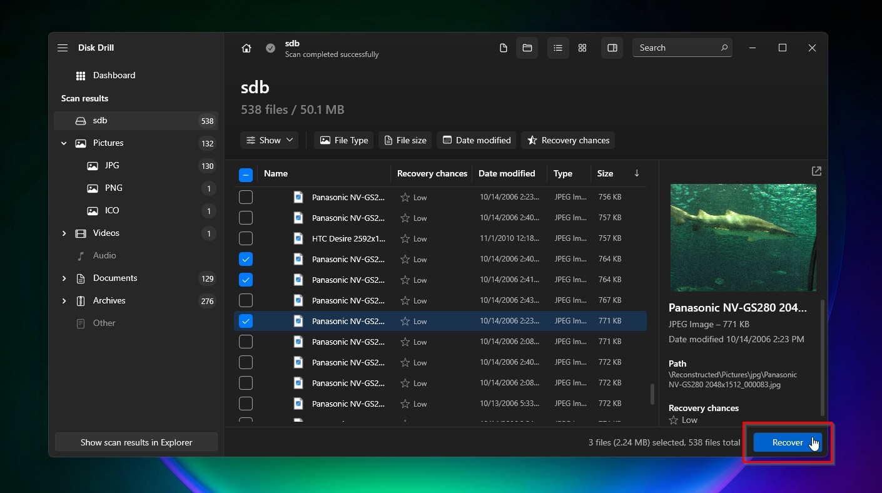Open the File Type filter

tap(343, 140)
